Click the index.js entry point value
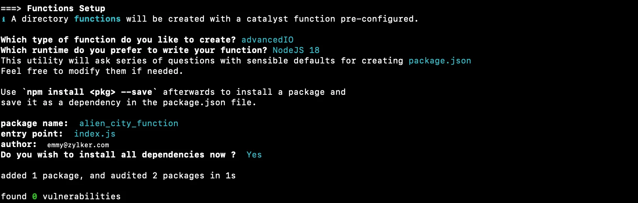This screenshot has height=203, width=638. click(x=95, y=134)
